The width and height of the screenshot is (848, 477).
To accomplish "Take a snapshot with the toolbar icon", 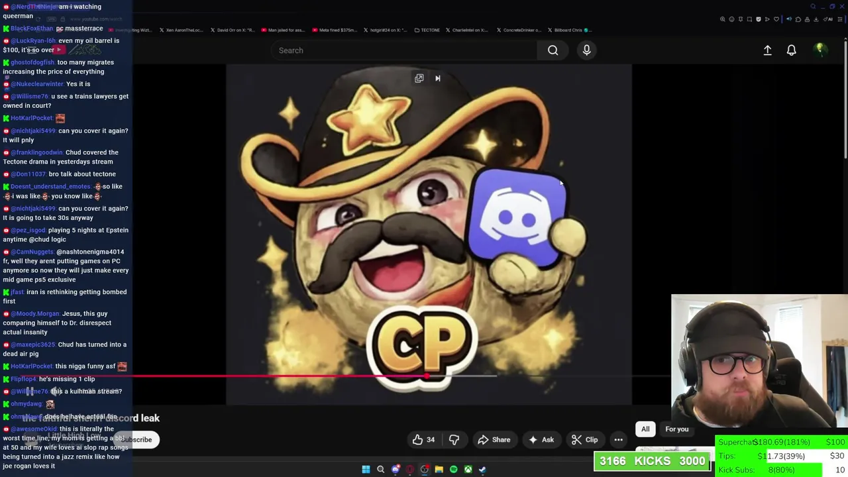I will (749, 19).
